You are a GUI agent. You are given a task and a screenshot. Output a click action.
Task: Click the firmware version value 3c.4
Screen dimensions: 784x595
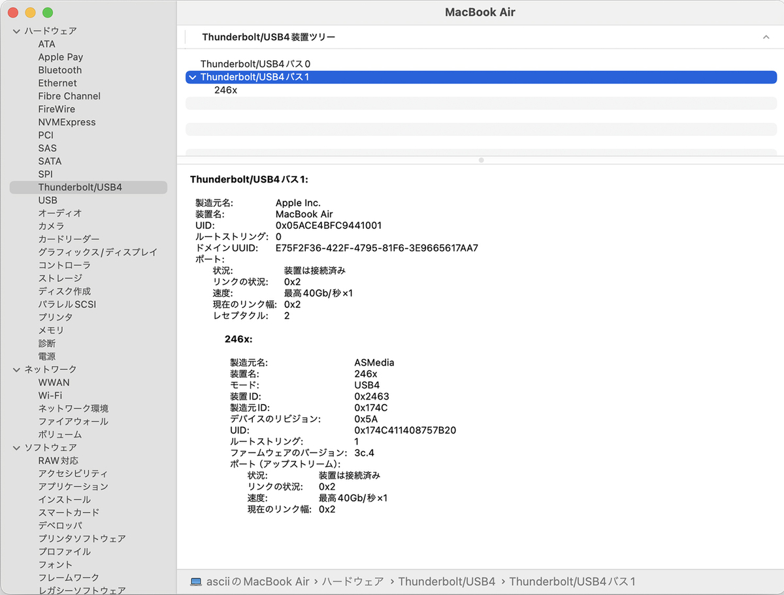365,452
